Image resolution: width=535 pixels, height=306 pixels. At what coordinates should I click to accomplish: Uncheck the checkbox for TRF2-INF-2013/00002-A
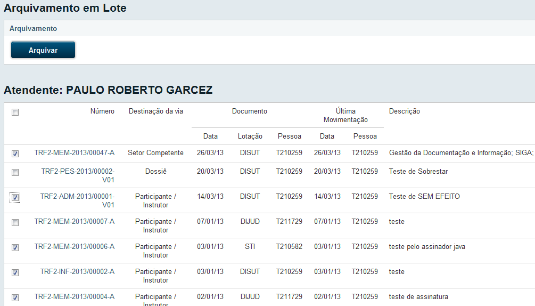point(15,272)
